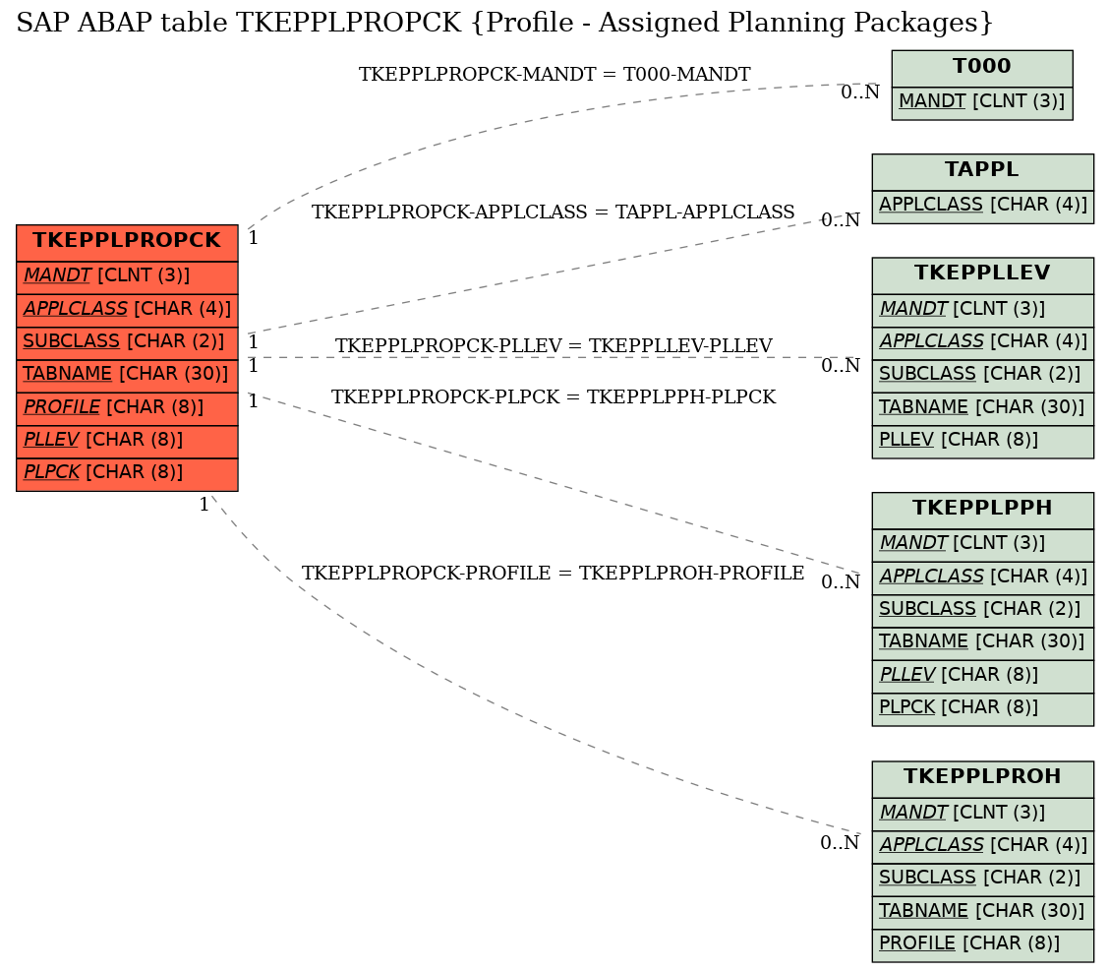Select SUBCLASS field in TKEPPLPROPCK table
This screenshot has height=972, width=1109.
coord(127,343)
